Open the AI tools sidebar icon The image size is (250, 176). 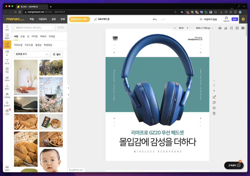pos(7,53)
